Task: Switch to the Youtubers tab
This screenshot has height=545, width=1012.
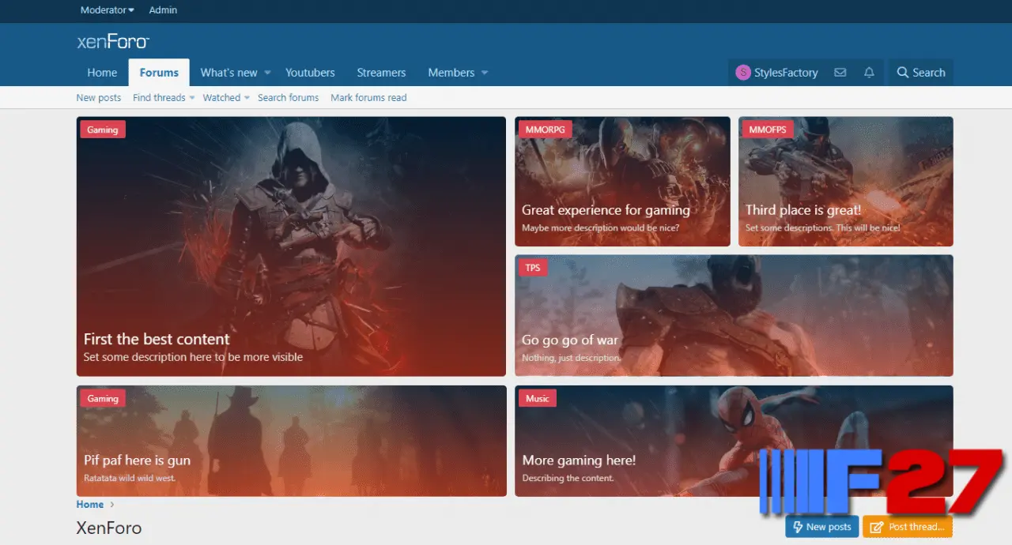Action: pos(310,73)
